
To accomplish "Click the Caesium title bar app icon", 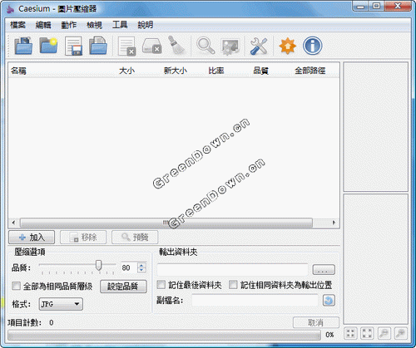I will pos(11,9).
